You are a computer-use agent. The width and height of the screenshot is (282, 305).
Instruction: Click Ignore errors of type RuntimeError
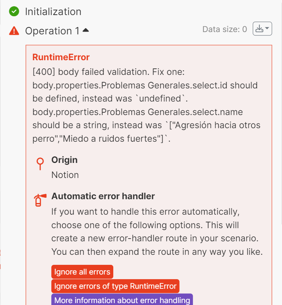click(x=115, y=286)
